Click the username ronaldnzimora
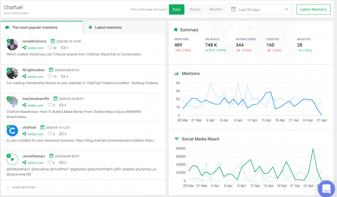The image size is (337, 197). coord(34,41)
